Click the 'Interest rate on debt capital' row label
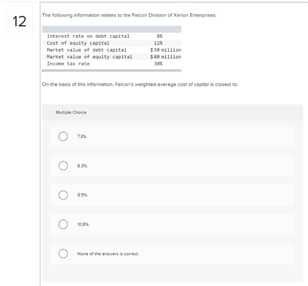Screen dimensions: 308x286 [x=88, y=36]
